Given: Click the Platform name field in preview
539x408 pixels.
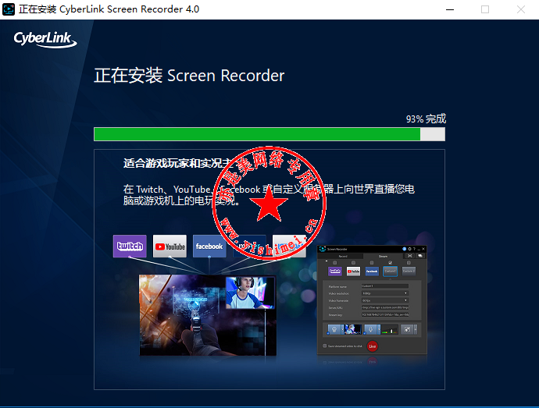Looking at the screenshot, I should pos(385,286).
